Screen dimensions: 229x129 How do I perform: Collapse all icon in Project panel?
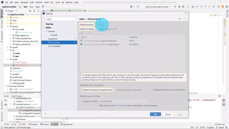(38, 11)
